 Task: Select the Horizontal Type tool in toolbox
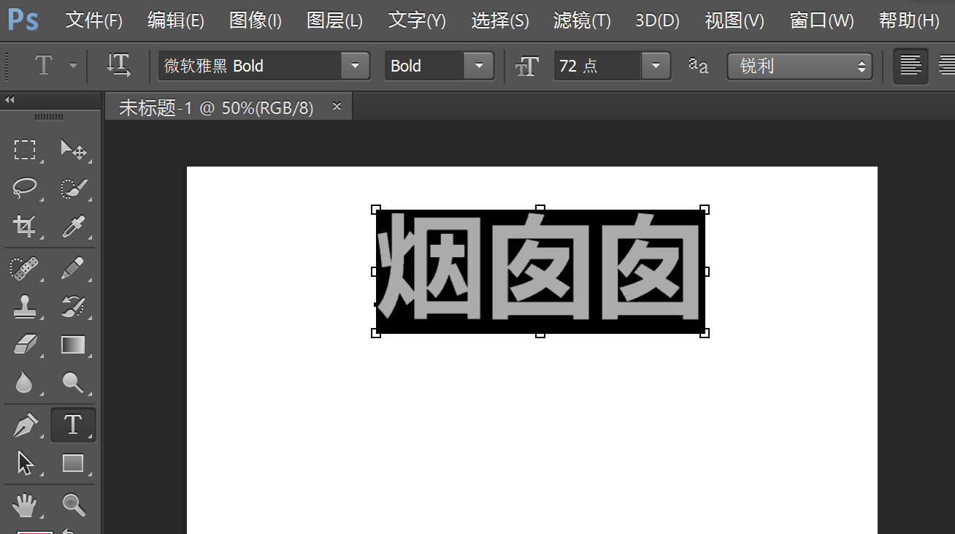point(73,424)
